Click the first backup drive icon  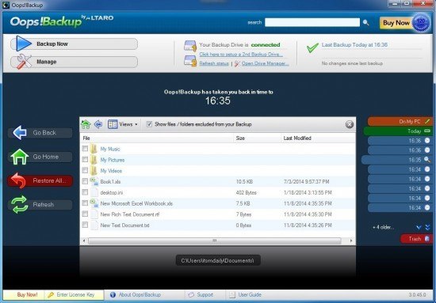click(x=190, y=46)
